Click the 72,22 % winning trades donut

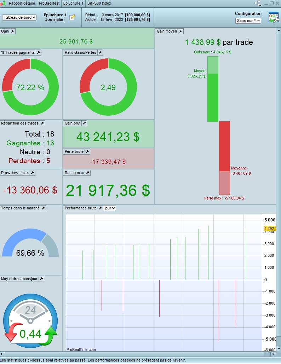30,87
